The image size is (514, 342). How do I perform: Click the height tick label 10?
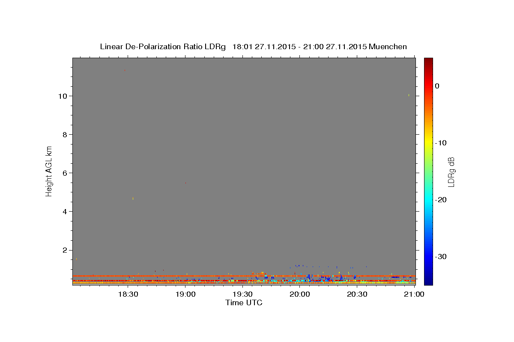pyautogui.click(x=63, y=96)
